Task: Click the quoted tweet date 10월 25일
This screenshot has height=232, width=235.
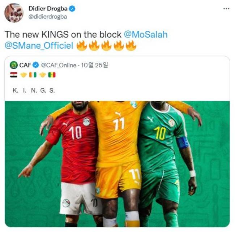Action: tap(94, 65)
